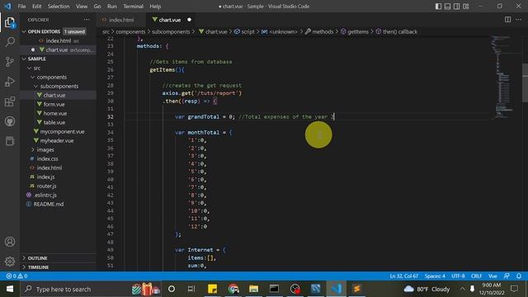Close chart.vue tab via unsaved dot

(189, 20)
